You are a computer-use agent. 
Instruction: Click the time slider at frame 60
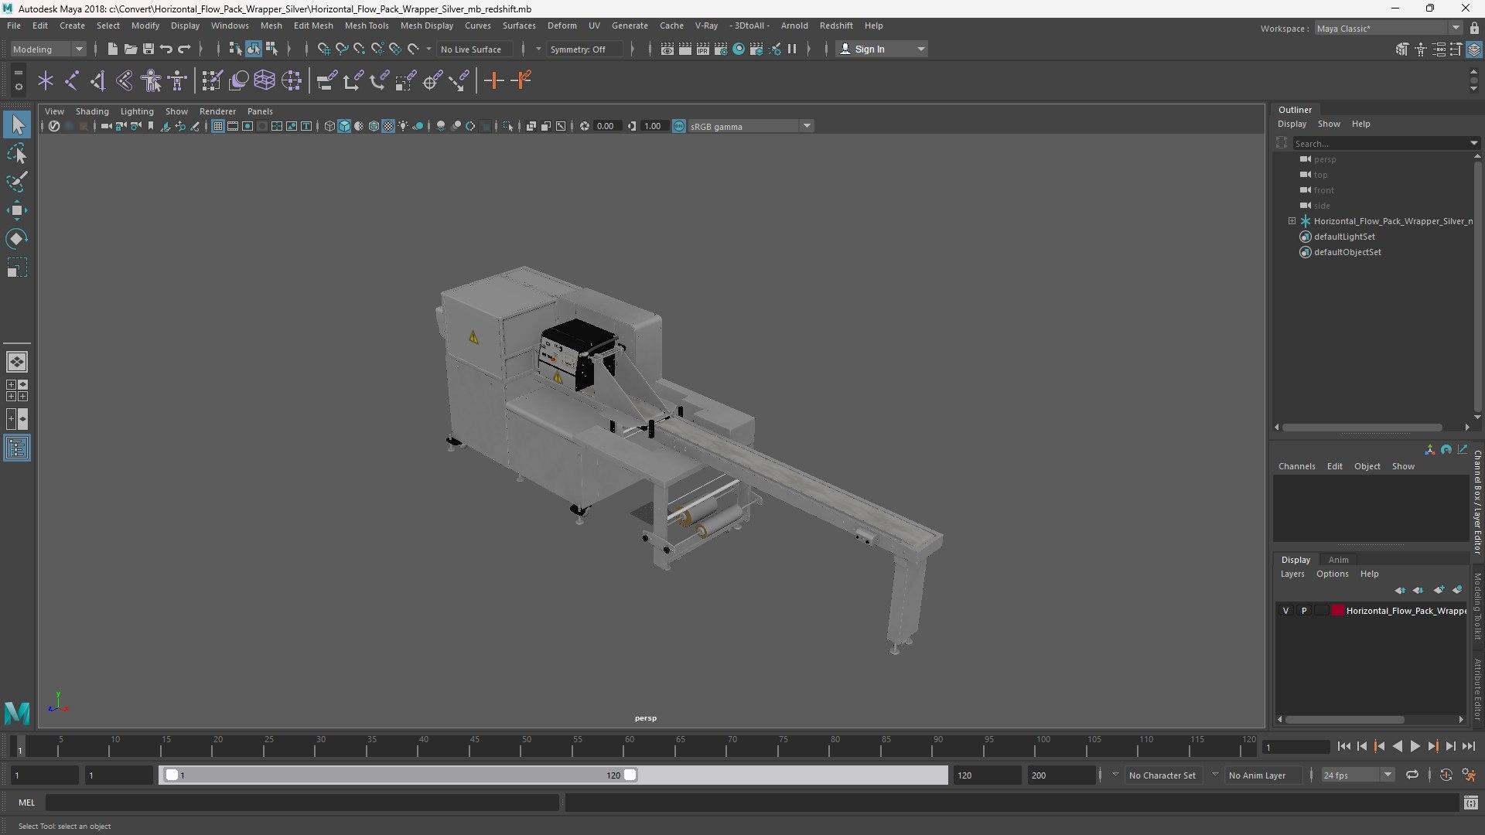pyautogui.click(x=629, y=747)
